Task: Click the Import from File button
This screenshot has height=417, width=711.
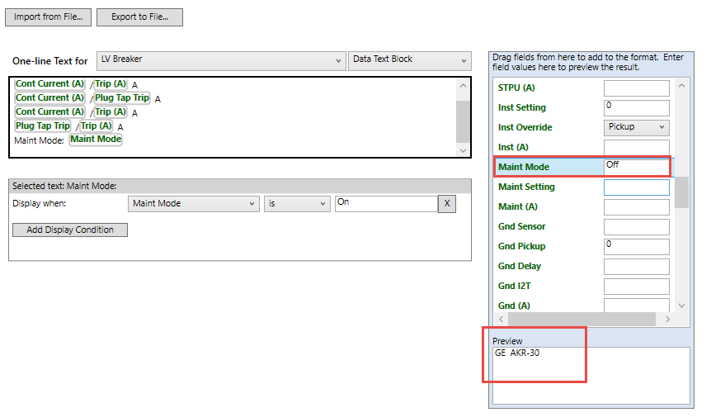Action: [x=48, y=17]
